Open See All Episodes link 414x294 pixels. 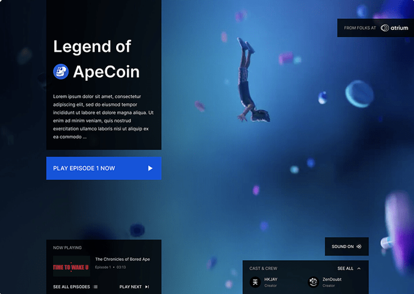tap(72, 286)
